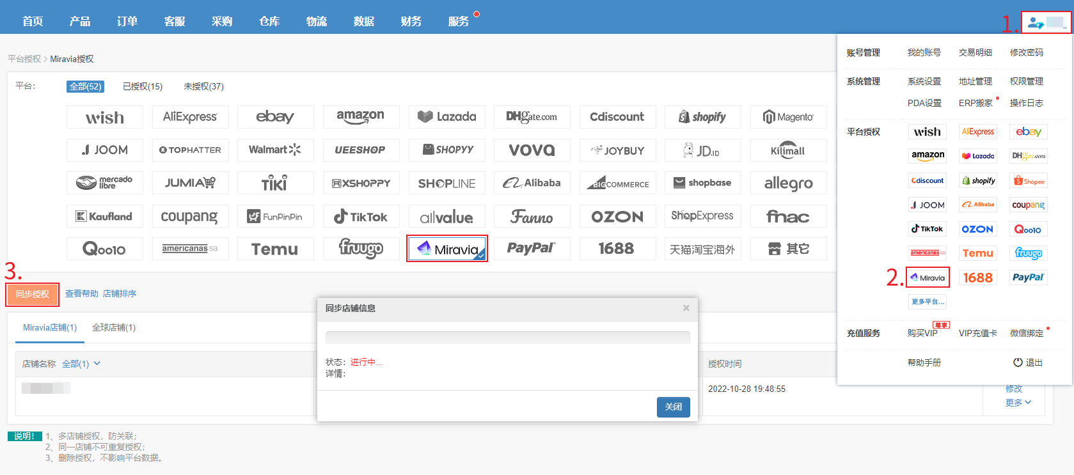The image size is (1074, 475).
Task: Click the sync progress bar in dialog
Action: pos(508,338)
